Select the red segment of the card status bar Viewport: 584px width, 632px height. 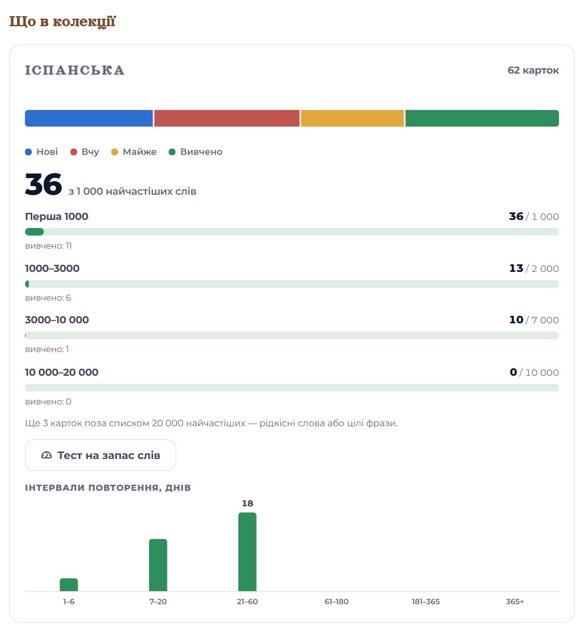point(227,118)
